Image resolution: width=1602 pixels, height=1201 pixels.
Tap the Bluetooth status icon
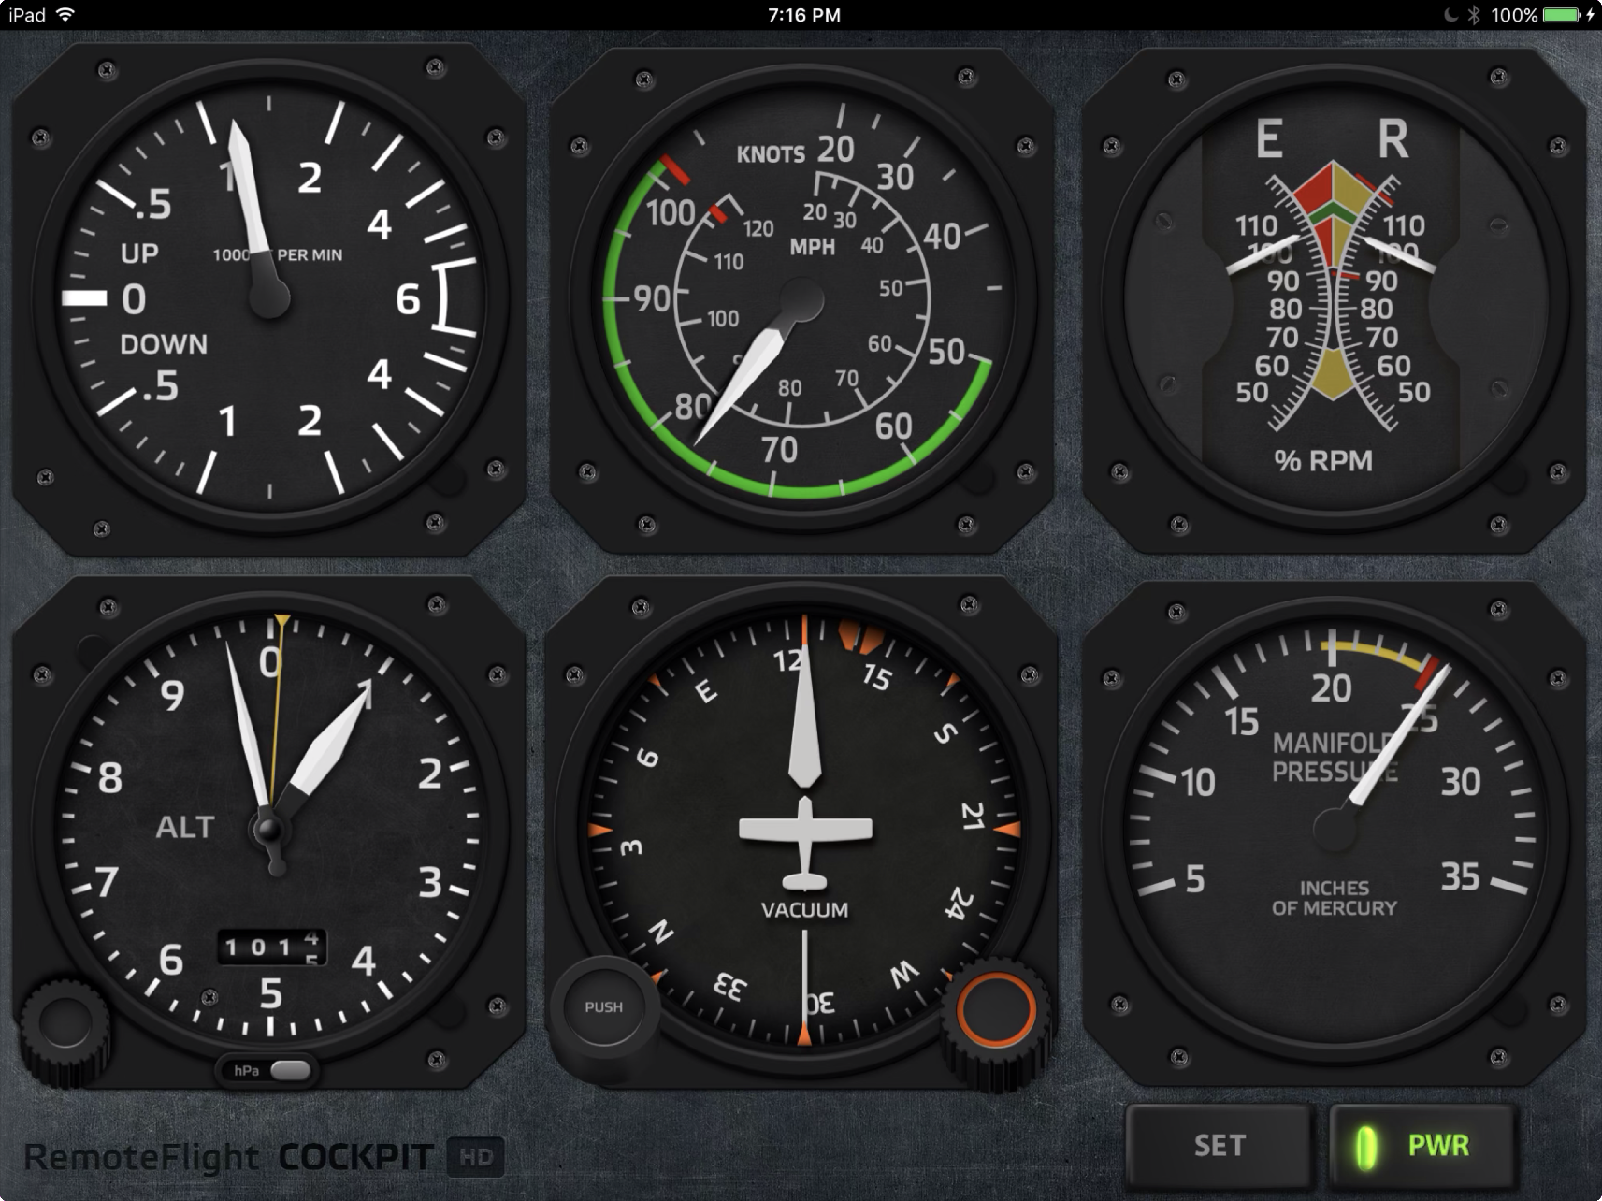tap(1475, 15)
